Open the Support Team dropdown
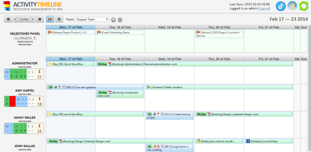The width and height of the screenshot is (311, 152). point(92,20)
